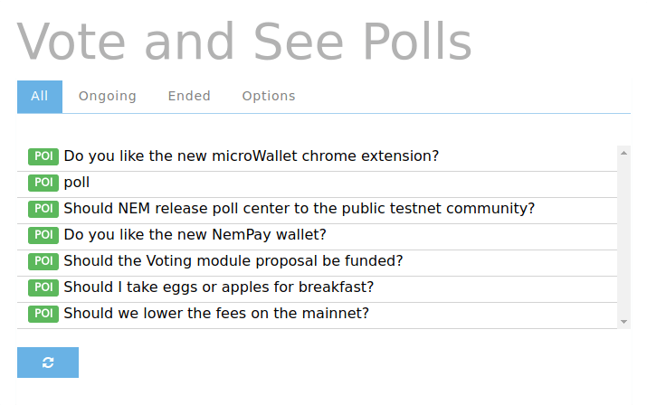
Task: Click POI badge beside microWallet chrome extension poll
Action: point(43,156)
